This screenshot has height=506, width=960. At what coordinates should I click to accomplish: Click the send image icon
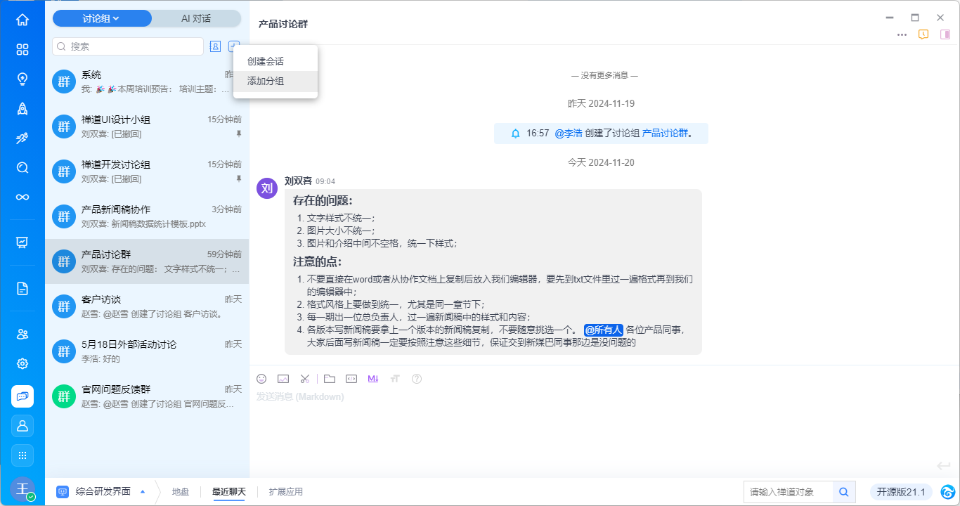click(x=283, y=379)
